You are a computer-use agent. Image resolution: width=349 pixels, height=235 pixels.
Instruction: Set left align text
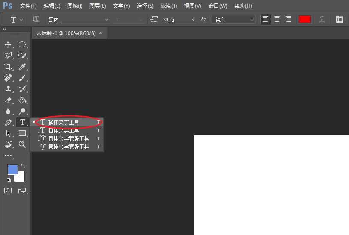(x=266, y=20)
